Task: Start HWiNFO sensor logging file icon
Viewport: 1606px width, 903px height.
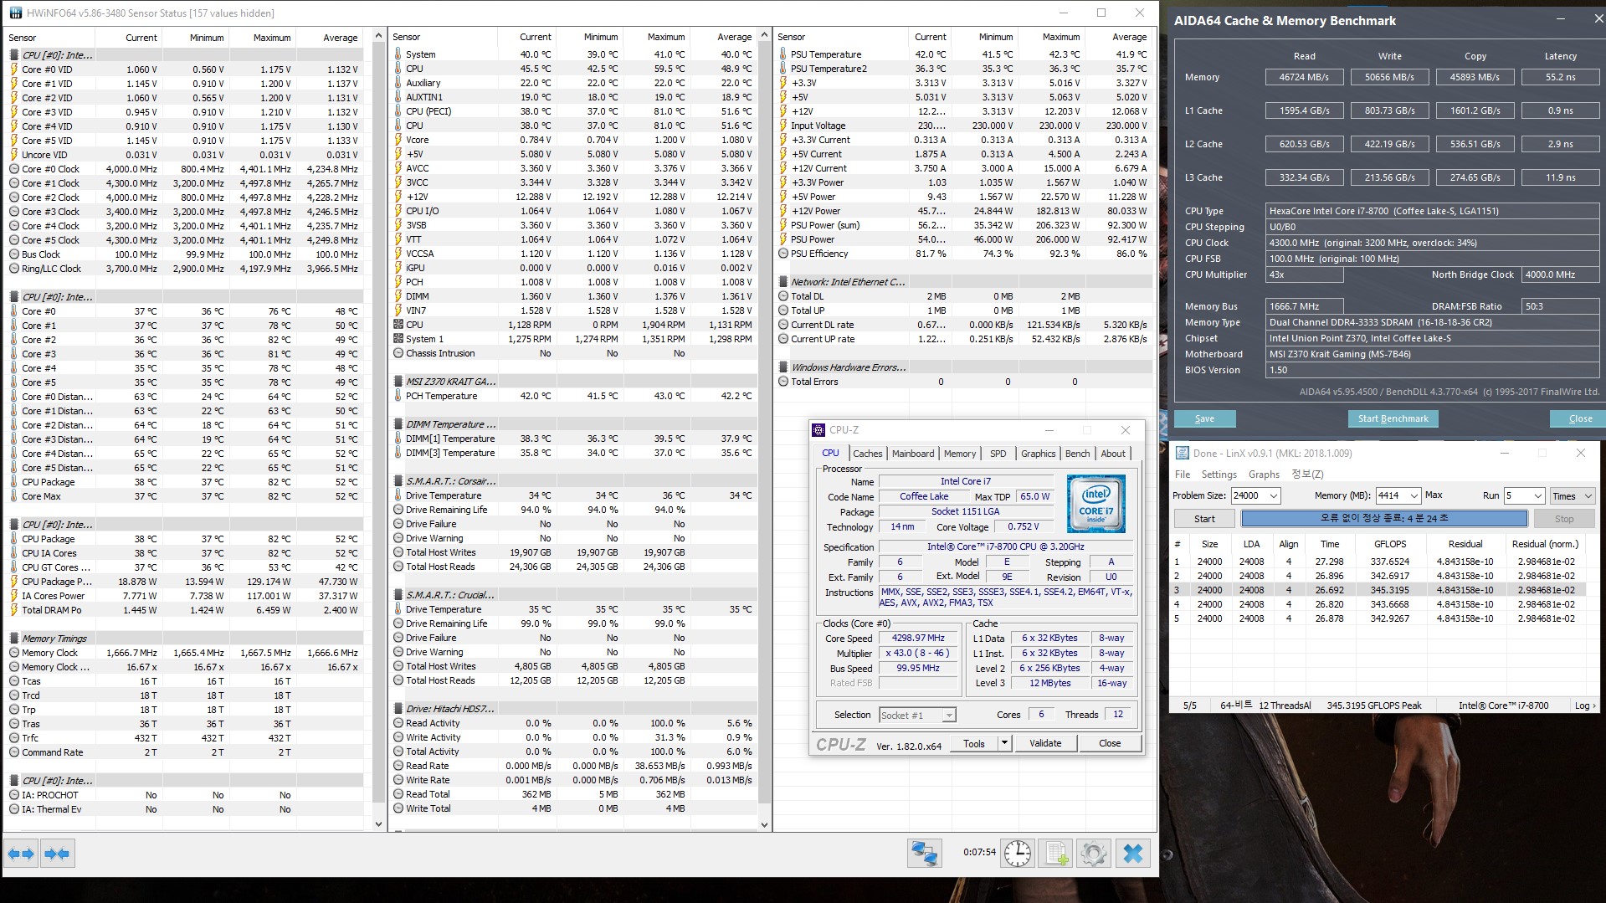Action: (1056, 854)
